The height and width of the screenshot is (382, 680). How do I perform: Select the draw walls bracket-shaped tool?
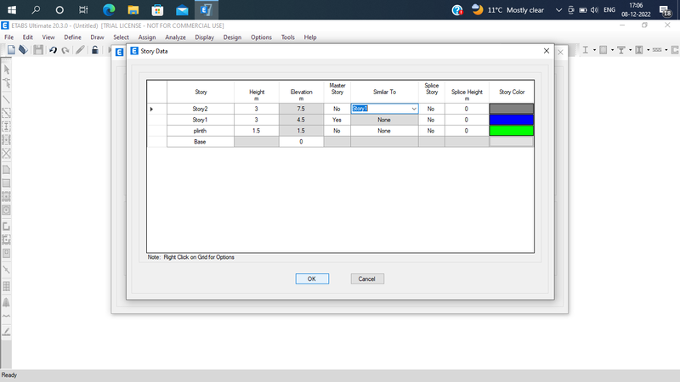pos(6,227)
